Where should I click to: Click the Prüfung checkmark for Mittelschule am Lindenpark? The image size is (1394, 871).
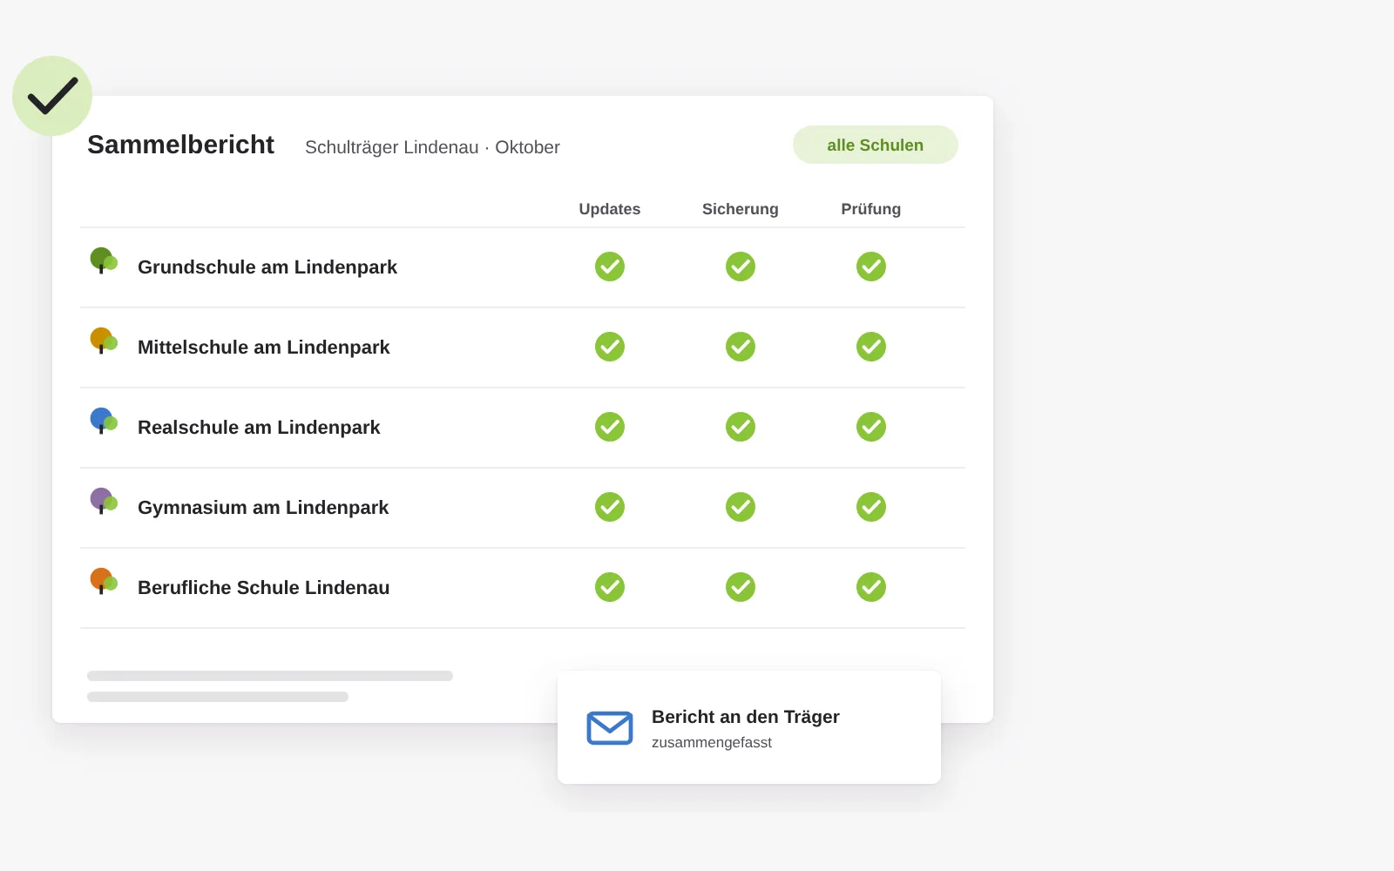coord(871,347)
